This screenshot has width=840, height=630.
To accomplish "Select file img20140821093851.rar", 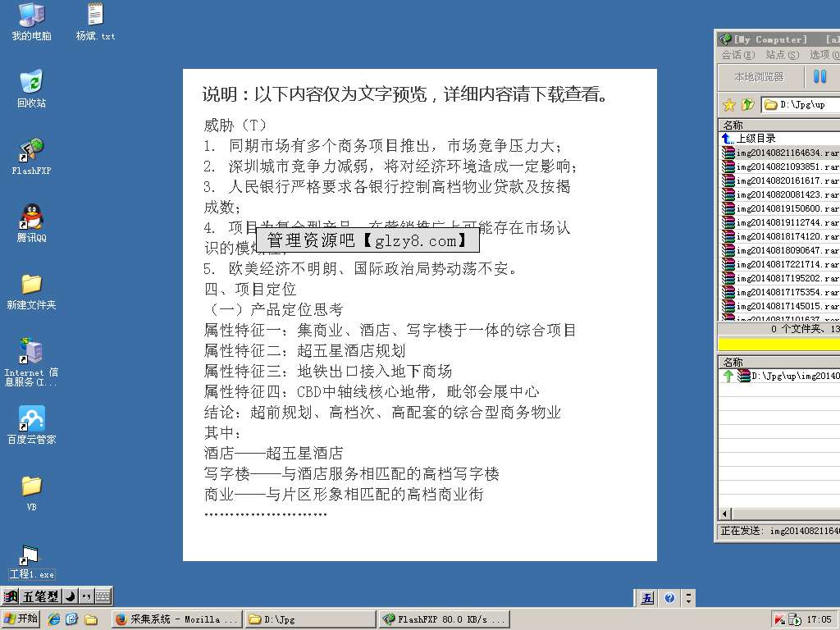I will pos(780,167).
